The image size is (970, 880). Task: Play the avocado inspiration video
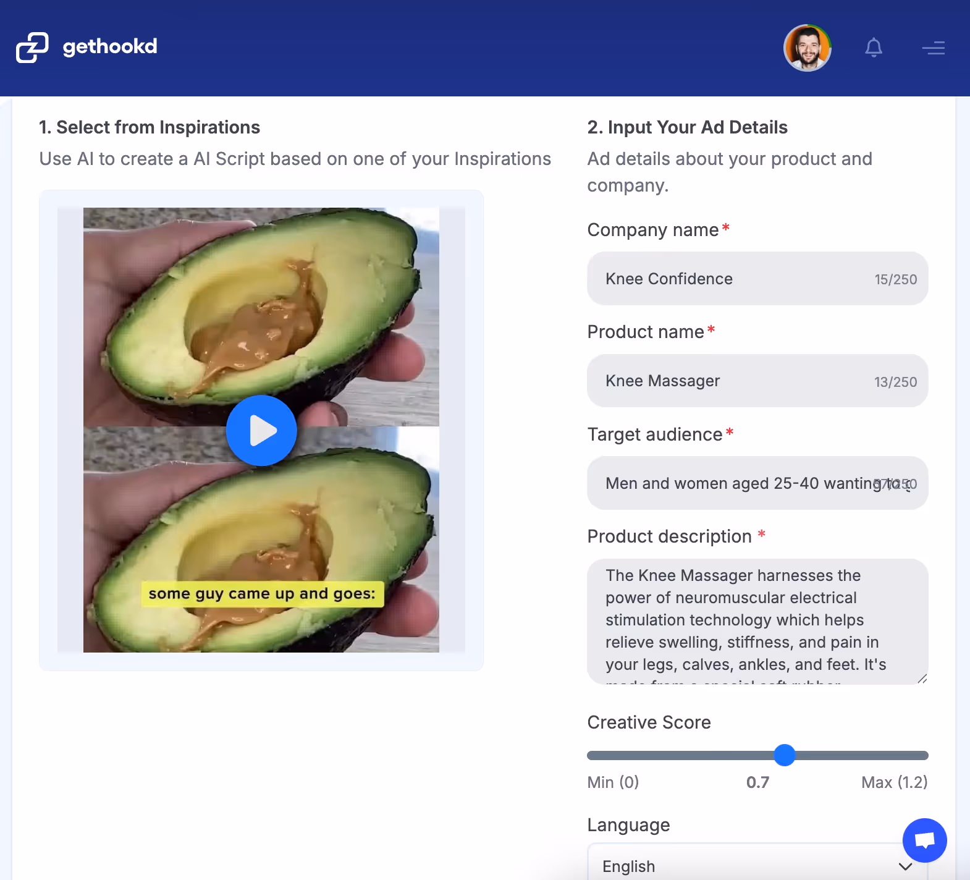coord(261,430)
